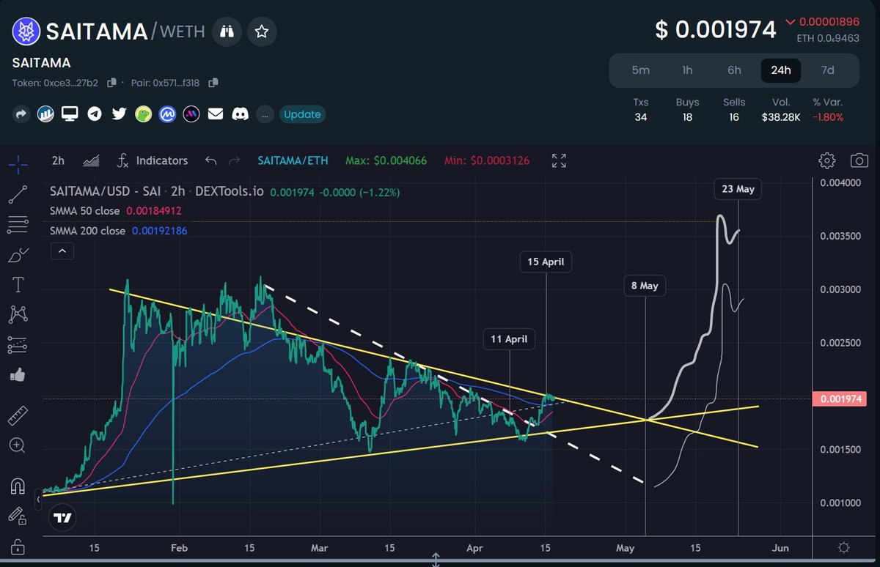This screenshot has width=880, height=567.
Task: Open the project website monitor icon
Action: tap(70, 114)
